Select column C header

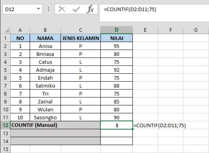[81, 30]
